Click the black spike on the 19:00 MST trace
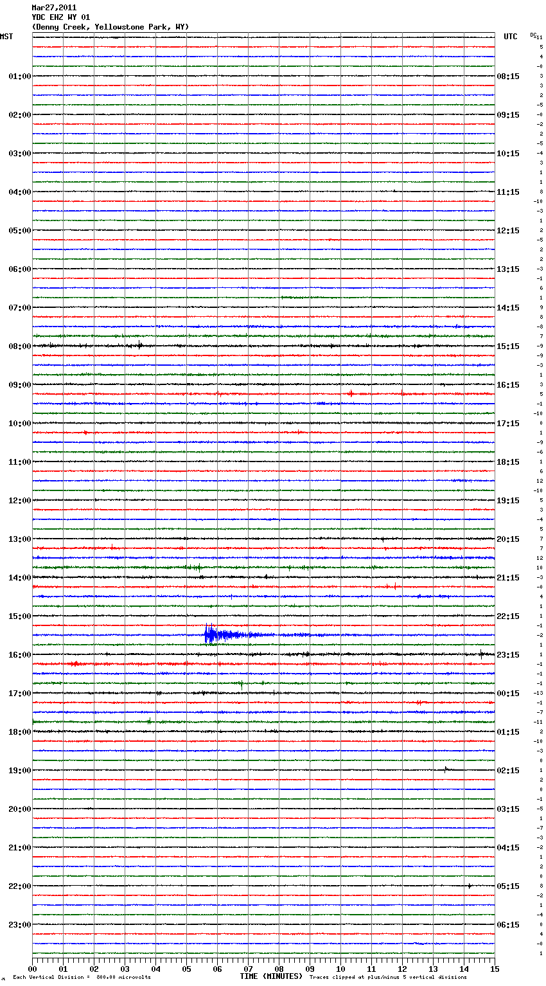 tap(446, 769)
